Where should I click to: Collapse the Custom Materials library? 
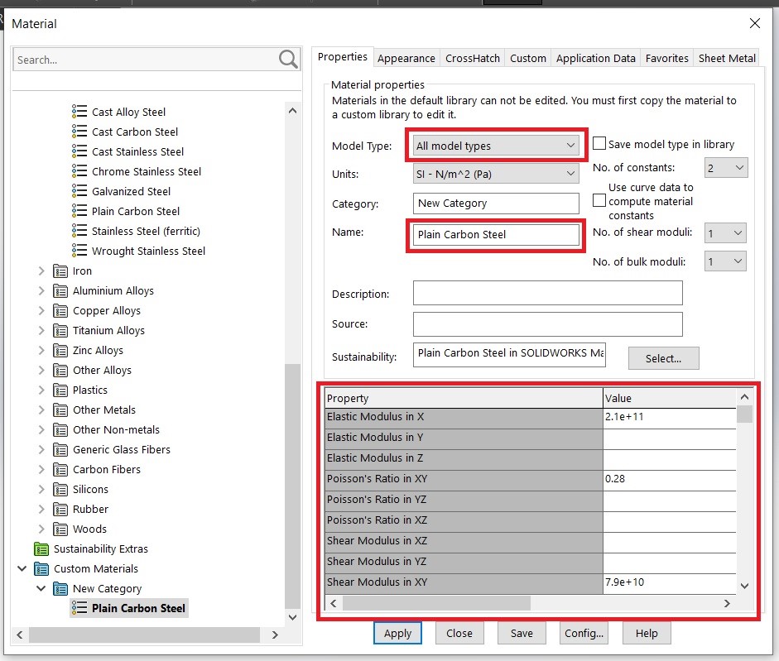tap(22, 568)
